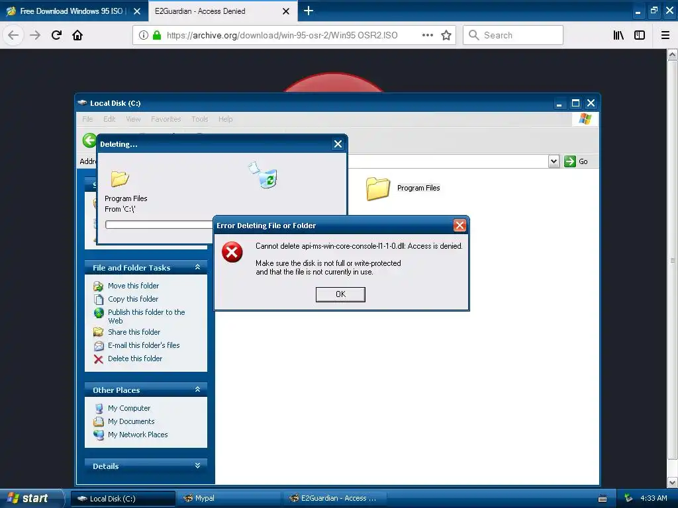Maximize the Local Disk (C:) window

[575, 103]
